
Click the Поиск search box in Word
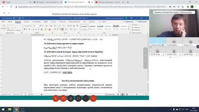click(102, 22)
